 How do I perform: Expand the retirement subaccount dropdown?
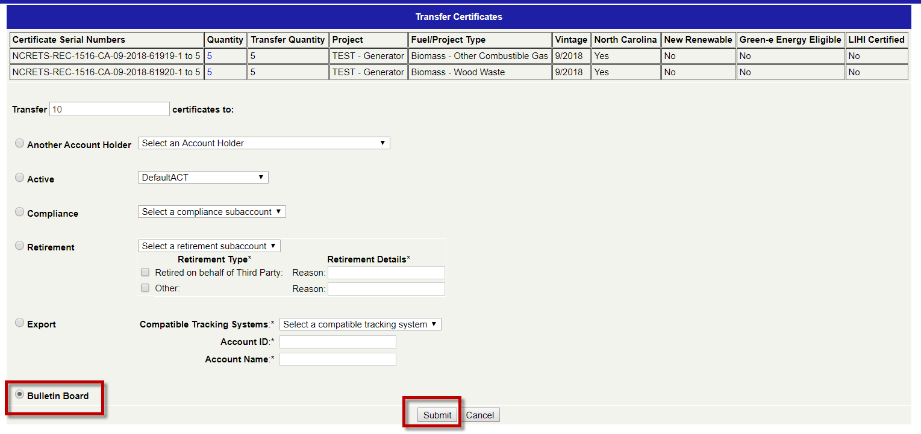[209, 246]
